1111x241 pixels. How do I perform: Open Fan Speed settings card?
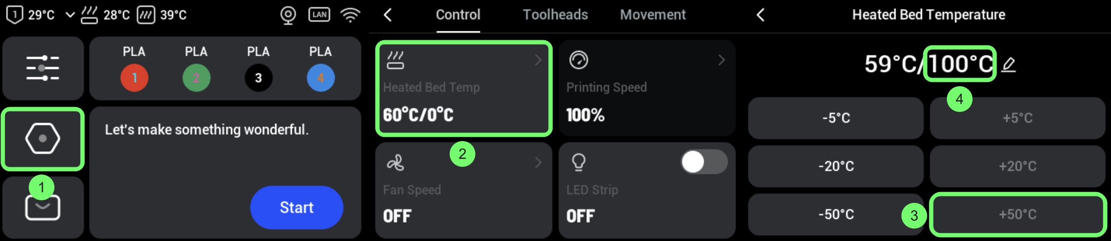tap(463, 190)
